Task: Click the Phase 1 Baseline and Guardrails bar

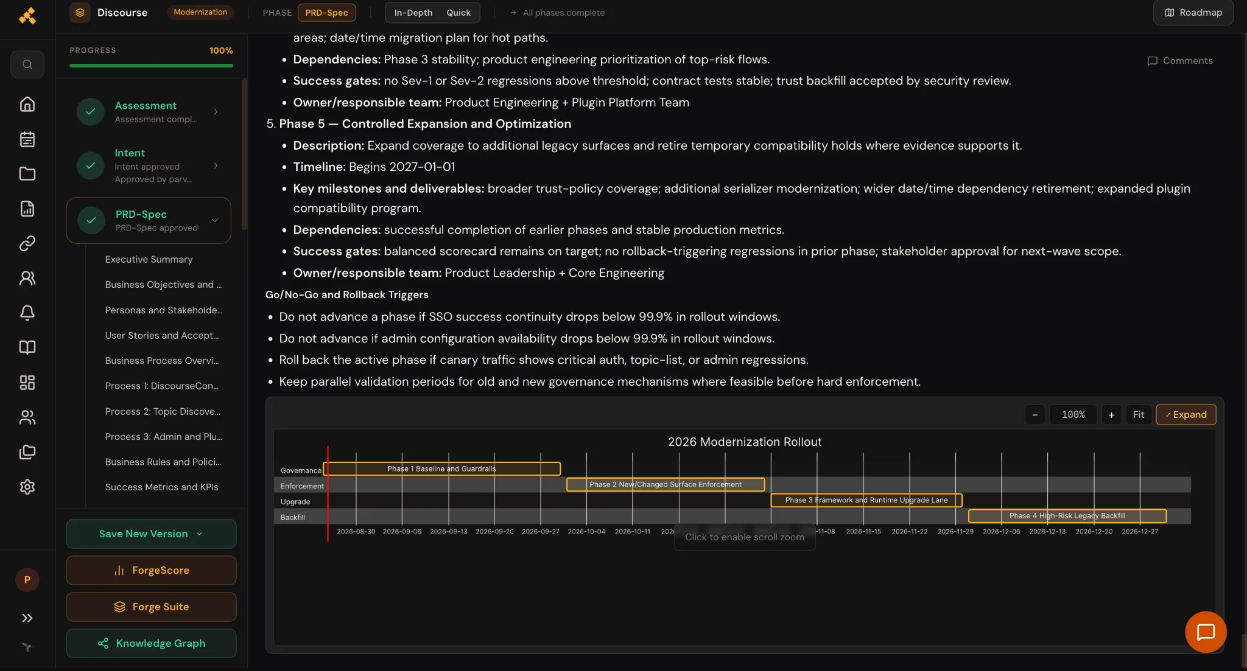Action: click(442, 469)
